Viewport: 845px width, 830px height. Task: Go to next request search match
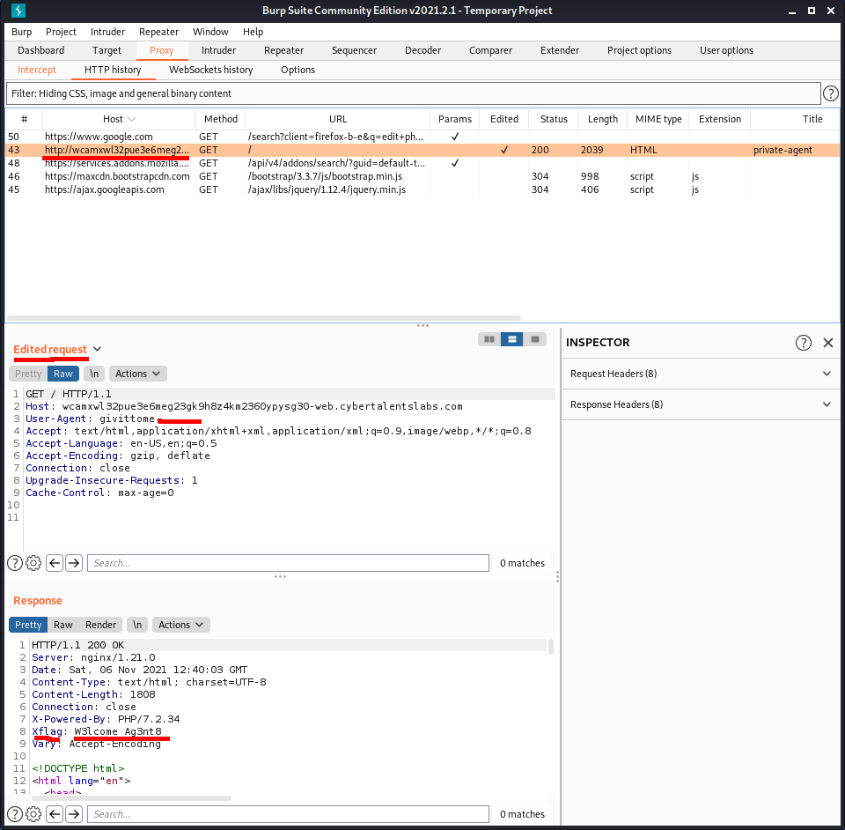point(74,563)
